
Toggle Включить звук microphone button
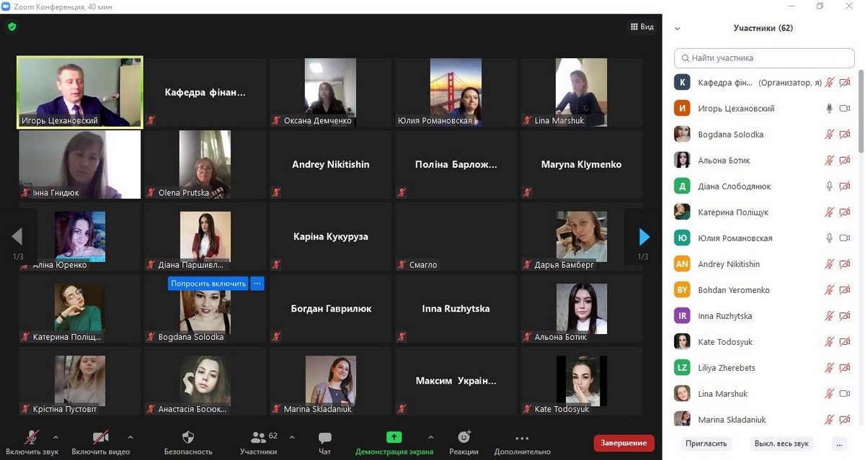click(32, 437)
